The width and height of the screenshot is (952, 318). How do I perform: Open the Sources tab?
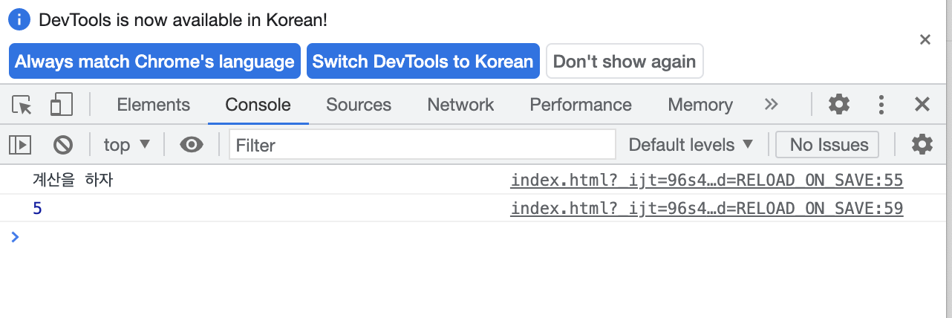pos(359,105)
